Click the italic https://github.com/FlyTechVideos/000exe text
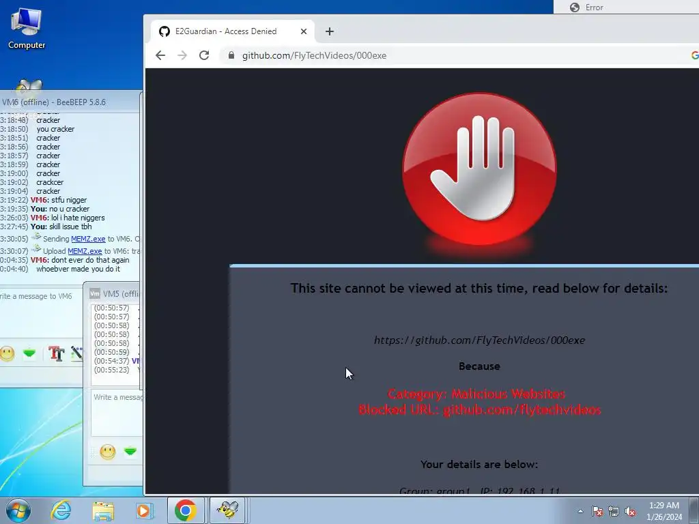This screenshot has height=524, width=699. [479, 340]
